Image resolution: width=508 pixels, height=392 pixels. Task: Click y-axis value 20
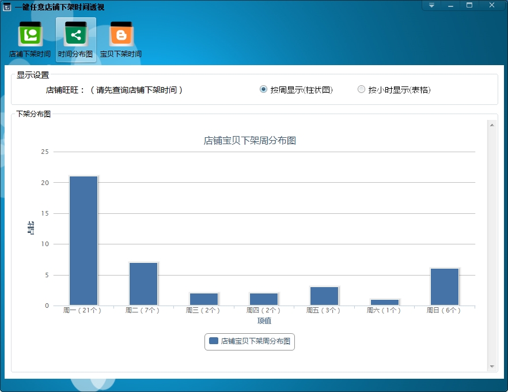45,183
